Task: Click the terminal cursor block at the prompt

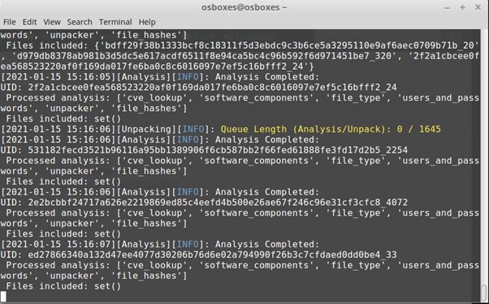Action: [3, 296]
